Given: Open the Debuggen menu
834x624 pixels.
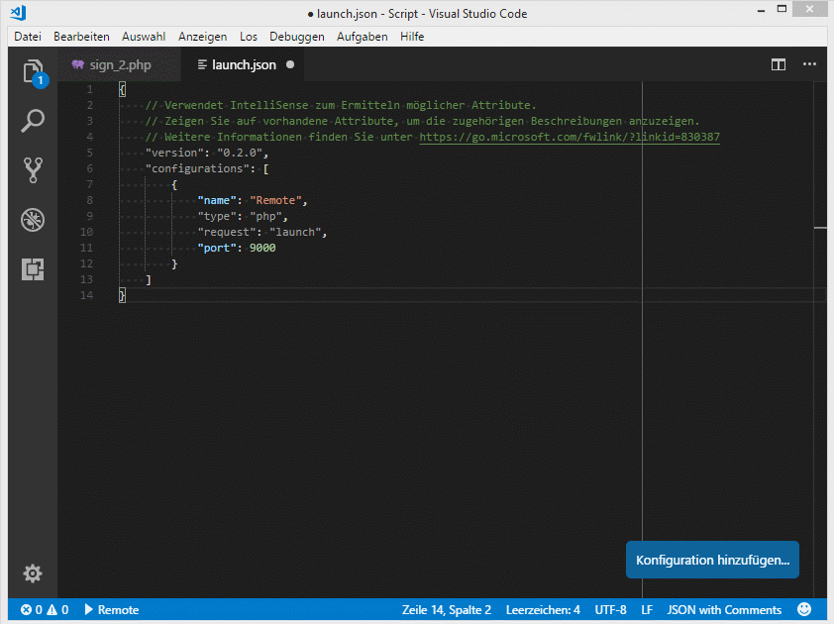Looking at the screenshot, I should [x=296, y=37].
